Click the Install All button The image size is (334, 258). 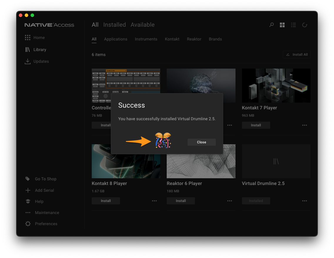(296, 55)
